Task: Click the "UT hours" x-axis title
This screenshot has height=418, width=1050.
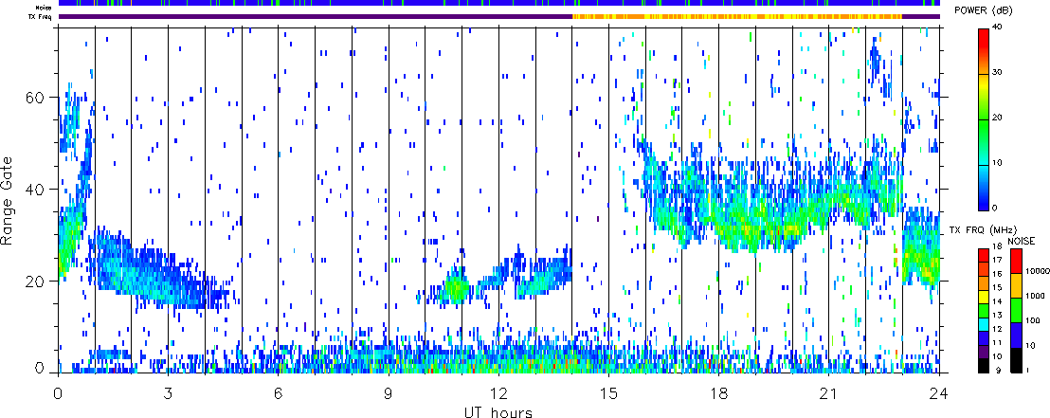Action: [498, 411]
